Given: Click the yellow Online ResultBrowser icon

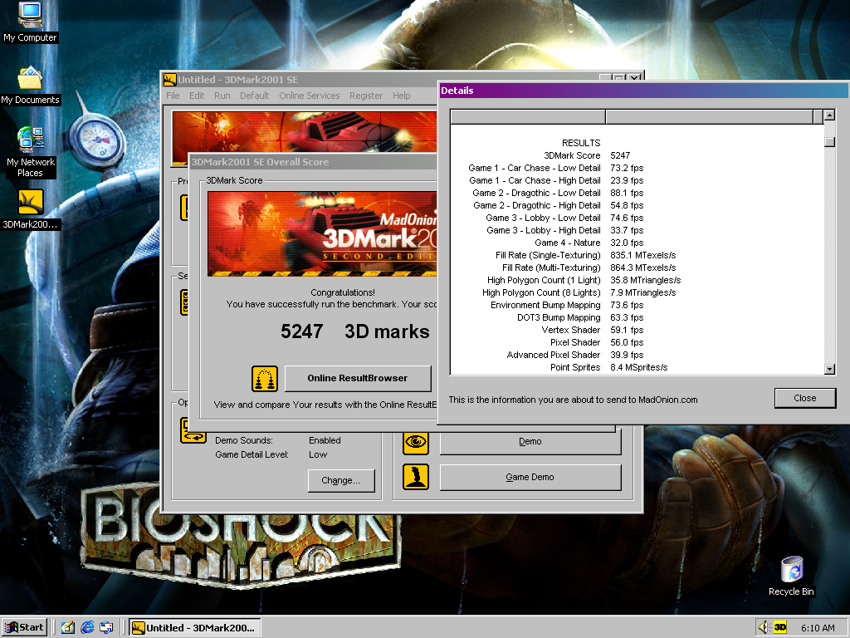Looking at the screenshot, I should click(x=265, y=378).
